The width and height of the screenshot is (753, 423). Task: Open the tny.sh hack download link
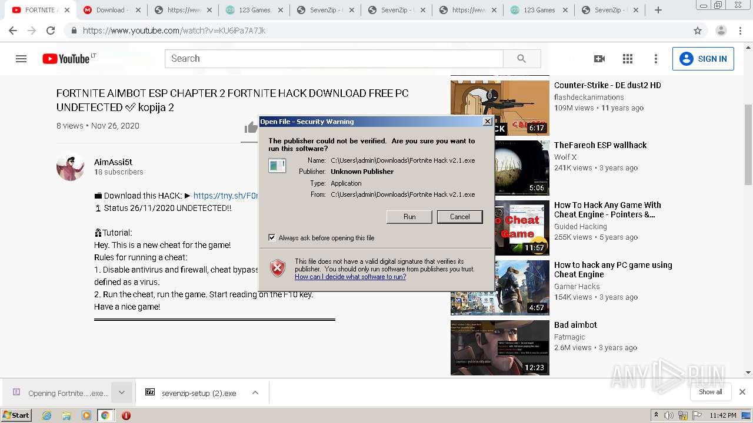226,196
